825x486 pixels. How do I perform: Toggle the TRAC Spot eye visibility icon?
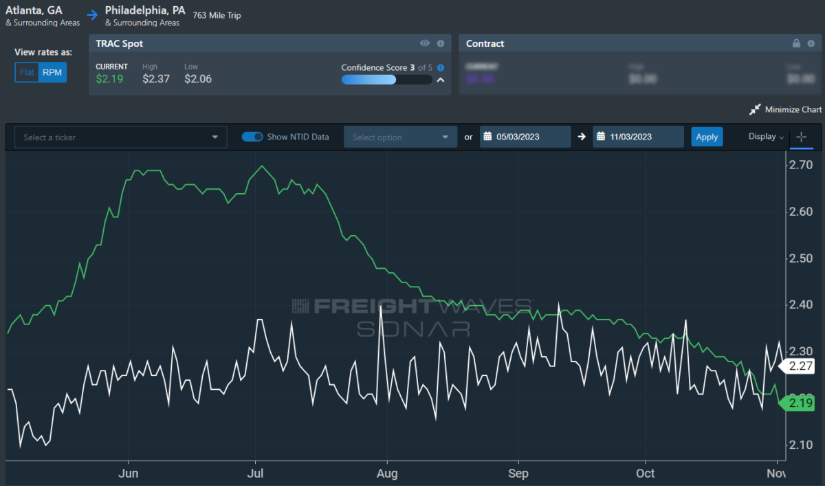[x=425, y=43]
